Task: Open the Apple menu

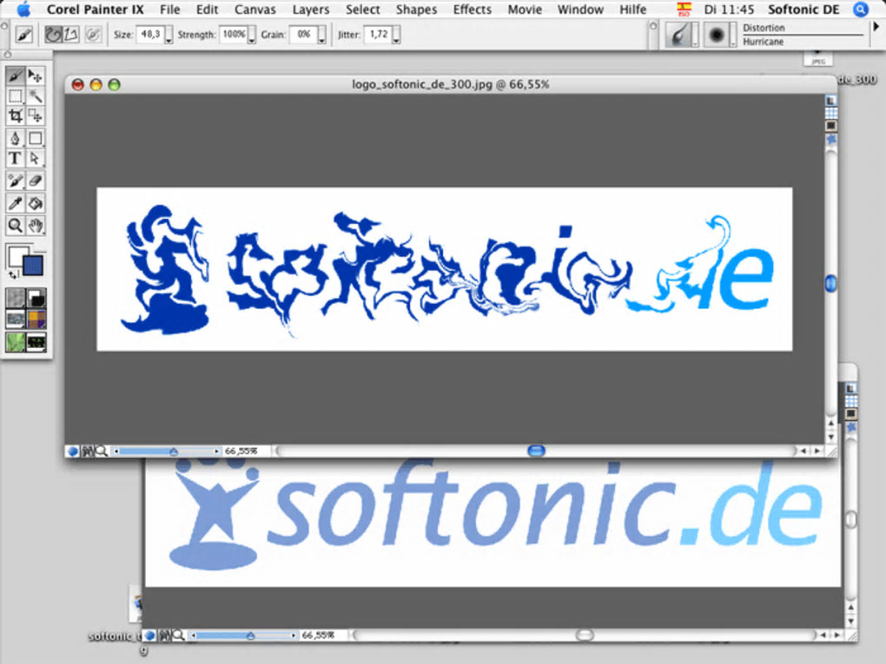Action: 23,9
